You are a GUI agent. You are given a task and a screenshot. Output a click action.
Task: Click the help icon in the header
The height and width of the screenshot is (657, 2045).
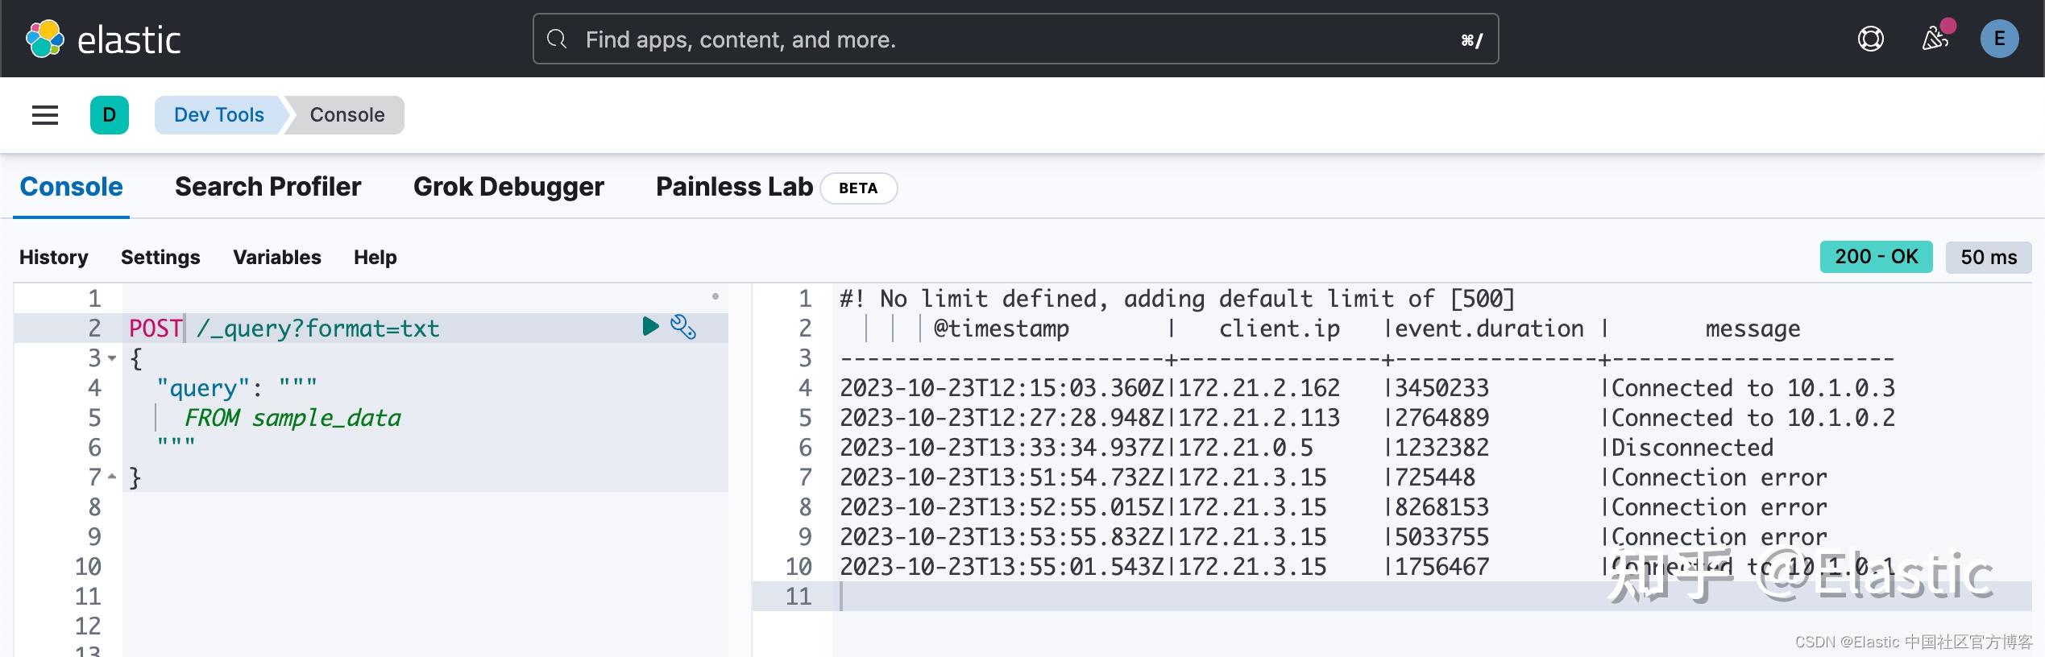1871,38
